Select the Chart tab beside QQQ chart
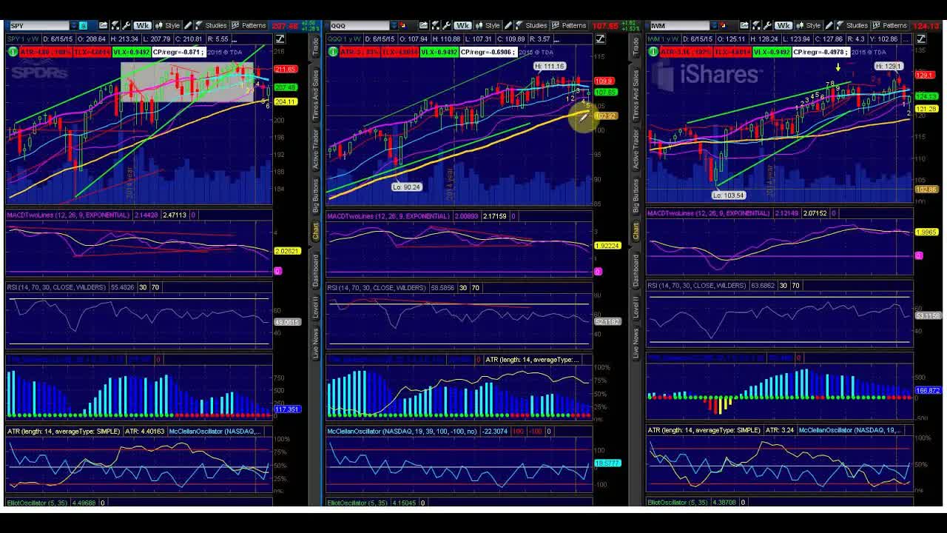 pos(636,231)
